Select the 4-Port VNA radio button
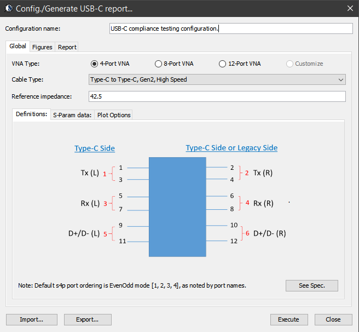Screen dimensions: 359x332 click(95, 64)
